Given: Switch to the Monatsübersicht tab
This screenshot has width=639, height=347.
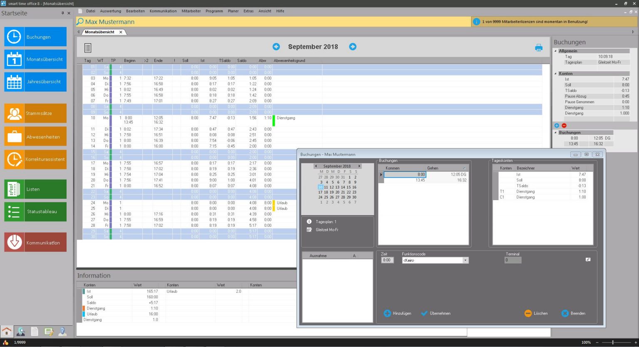Looking at the screenshot, I should (x=100, y=32).
